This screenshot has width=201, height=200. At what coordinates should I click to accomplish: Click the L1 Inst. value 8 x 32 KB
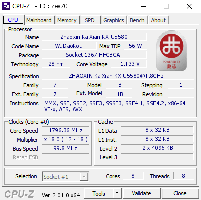[x=157, y=139]
